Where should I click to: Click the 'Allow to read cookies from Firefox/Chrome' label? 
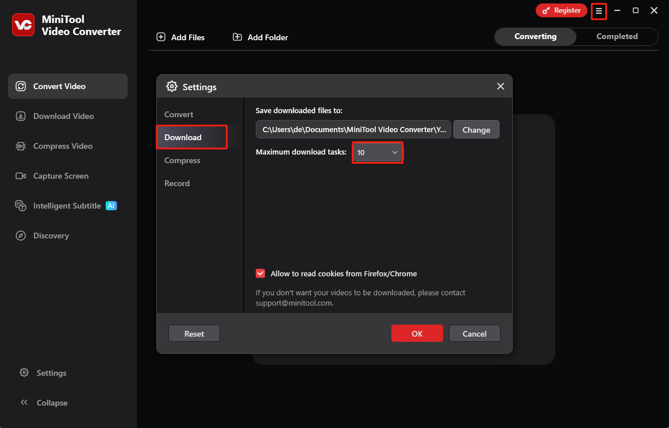click(x=344, y=273)
